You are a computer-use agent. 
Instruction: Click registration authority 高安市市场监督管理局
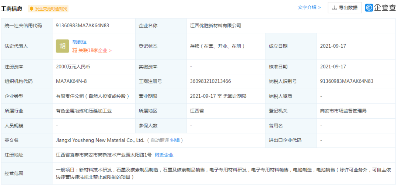[x=343, y=111]
